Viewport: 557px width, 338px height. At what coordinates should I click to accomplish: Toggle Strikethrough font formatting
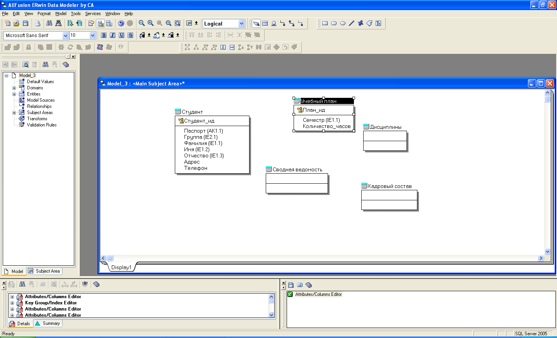coord(130,35)
